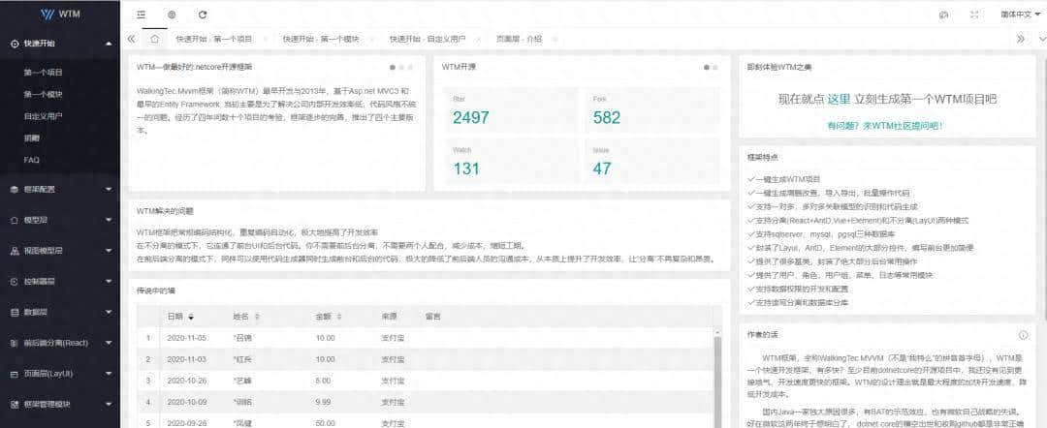Switch to 快速开始 - 第一个模块 tab
The width and height of the screenshot is (1047, 428).
pos(321,39)
